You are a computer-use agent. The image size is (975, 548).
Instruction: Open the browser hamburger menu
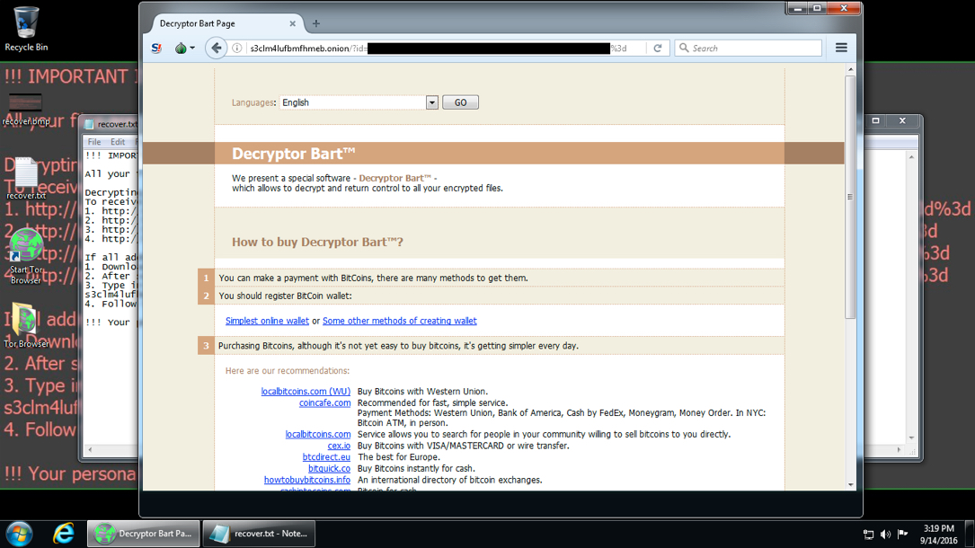pyautogui.click(x=841, y=49)
